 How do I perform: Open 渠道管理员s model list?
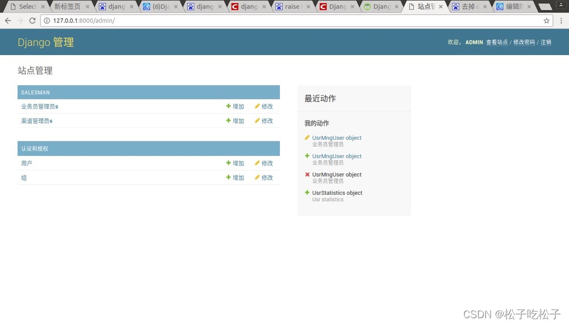[x=36, y=120]
